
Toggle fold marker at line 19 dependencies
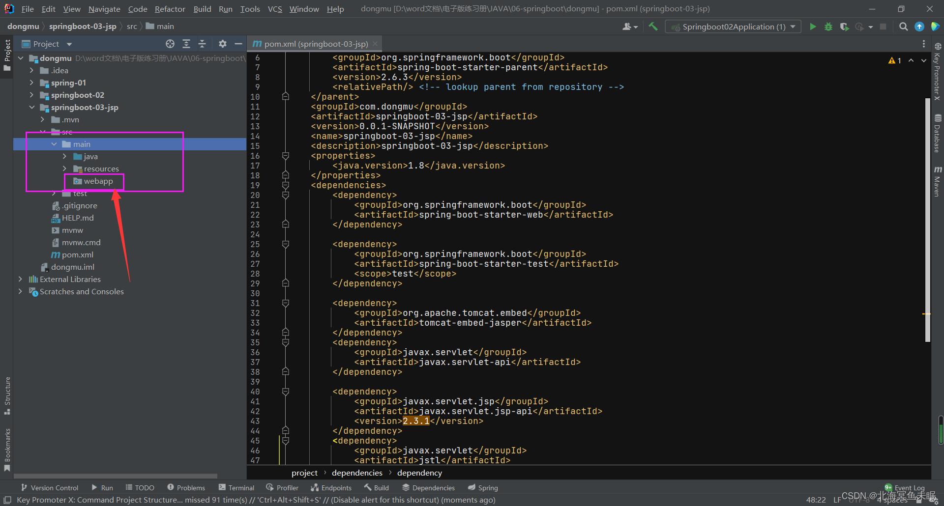(x=285, y=185)
